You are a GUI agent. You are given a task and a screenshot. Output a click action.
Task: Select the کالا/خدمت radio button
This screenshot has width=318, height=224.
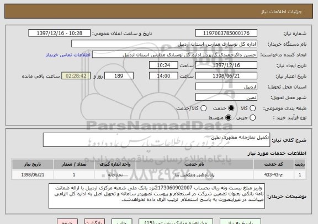[x=203, y=108]
